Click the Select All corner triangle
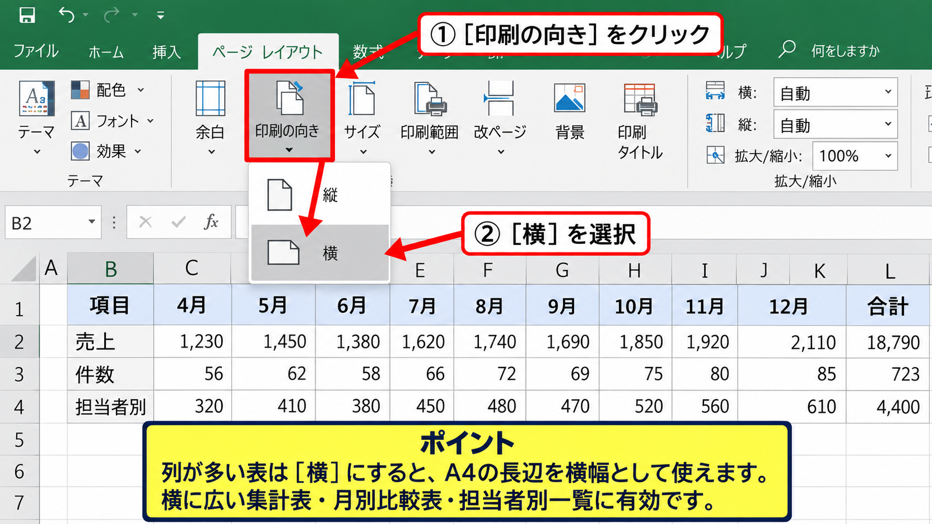 24,268
